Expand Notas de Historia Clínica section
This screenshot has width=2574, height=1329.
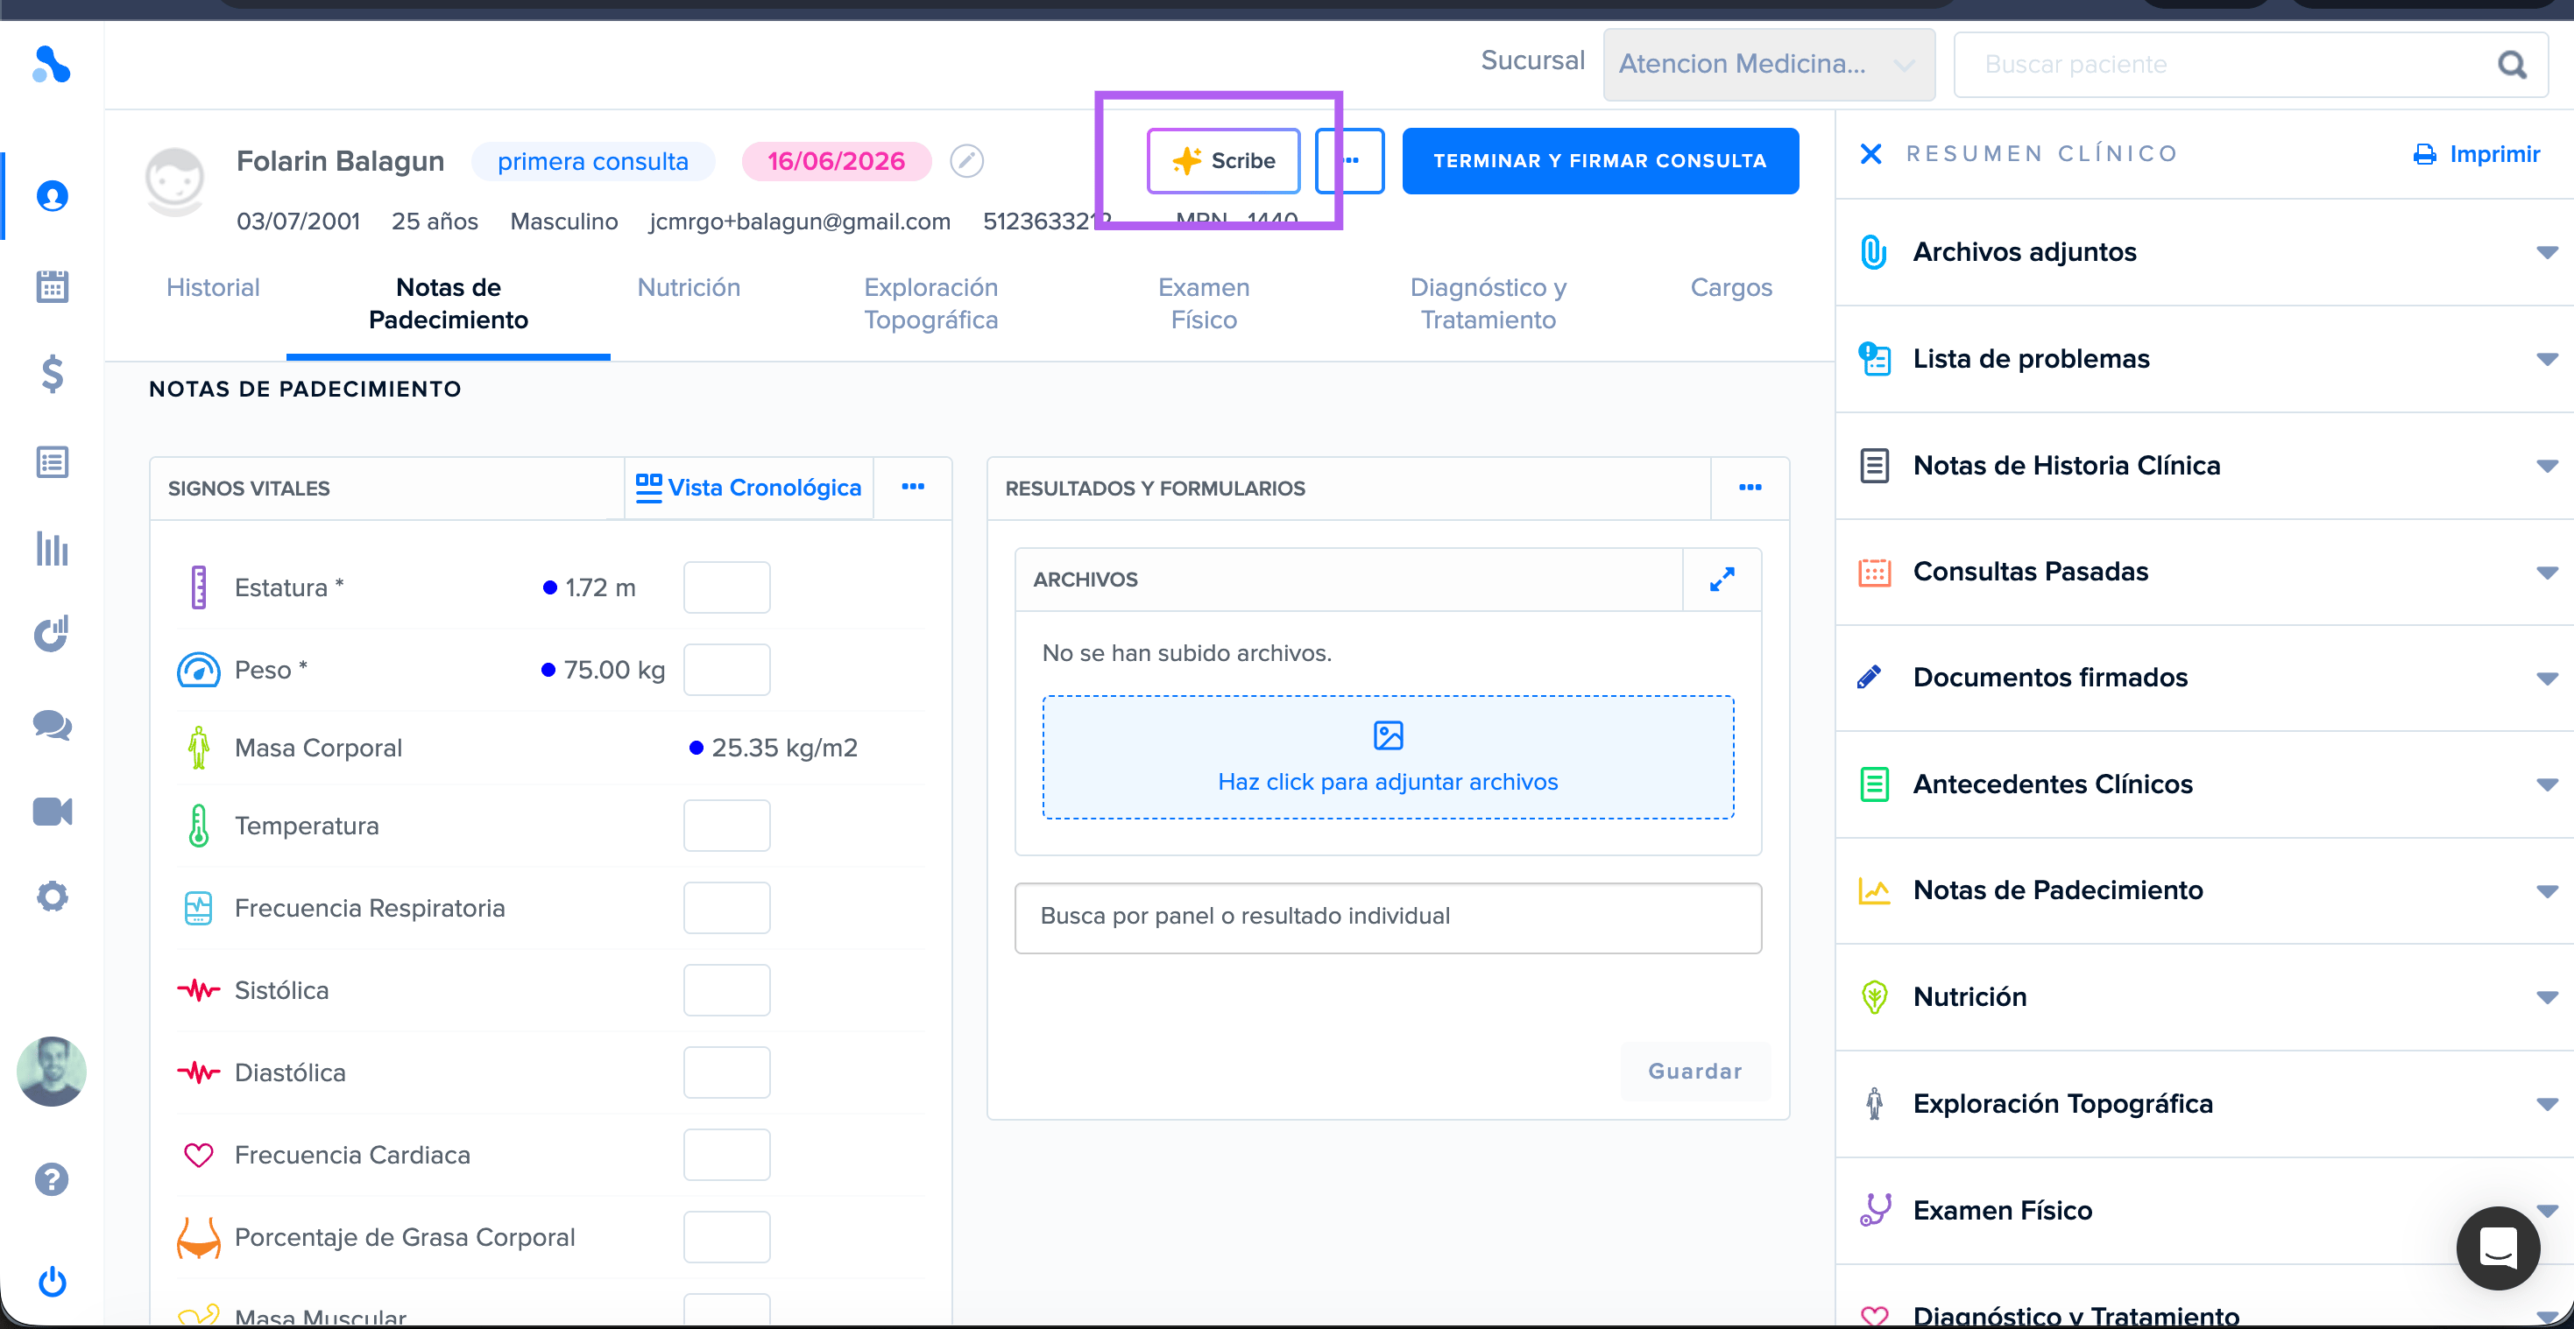(2546, 465)
